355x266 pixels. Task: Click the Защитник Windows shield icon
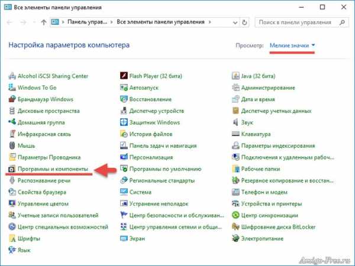point(124,122)
